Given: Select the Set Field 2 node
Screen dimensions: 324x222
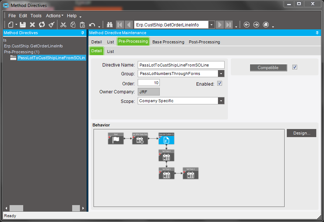Looking at the screenshot, I should click(190, 173).
